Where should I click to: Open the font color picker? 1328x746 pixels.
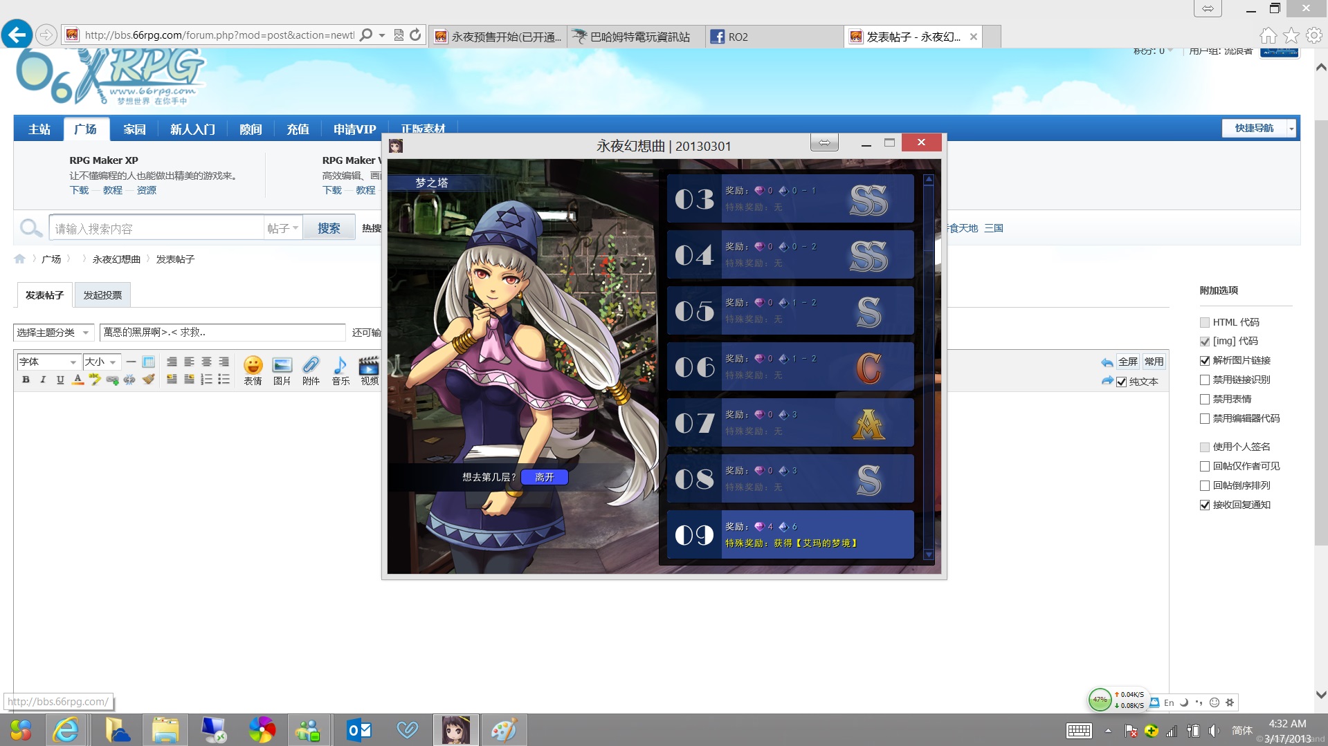tap(78, 380)
